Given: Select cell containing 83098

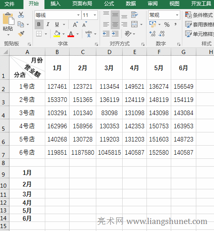Looking at the screenshot, I should [109, 113].
